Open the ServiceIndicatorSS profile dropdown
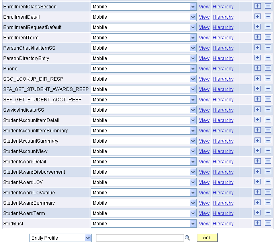The height and width of the screenshot is (244, 276). tap(144, 110)
